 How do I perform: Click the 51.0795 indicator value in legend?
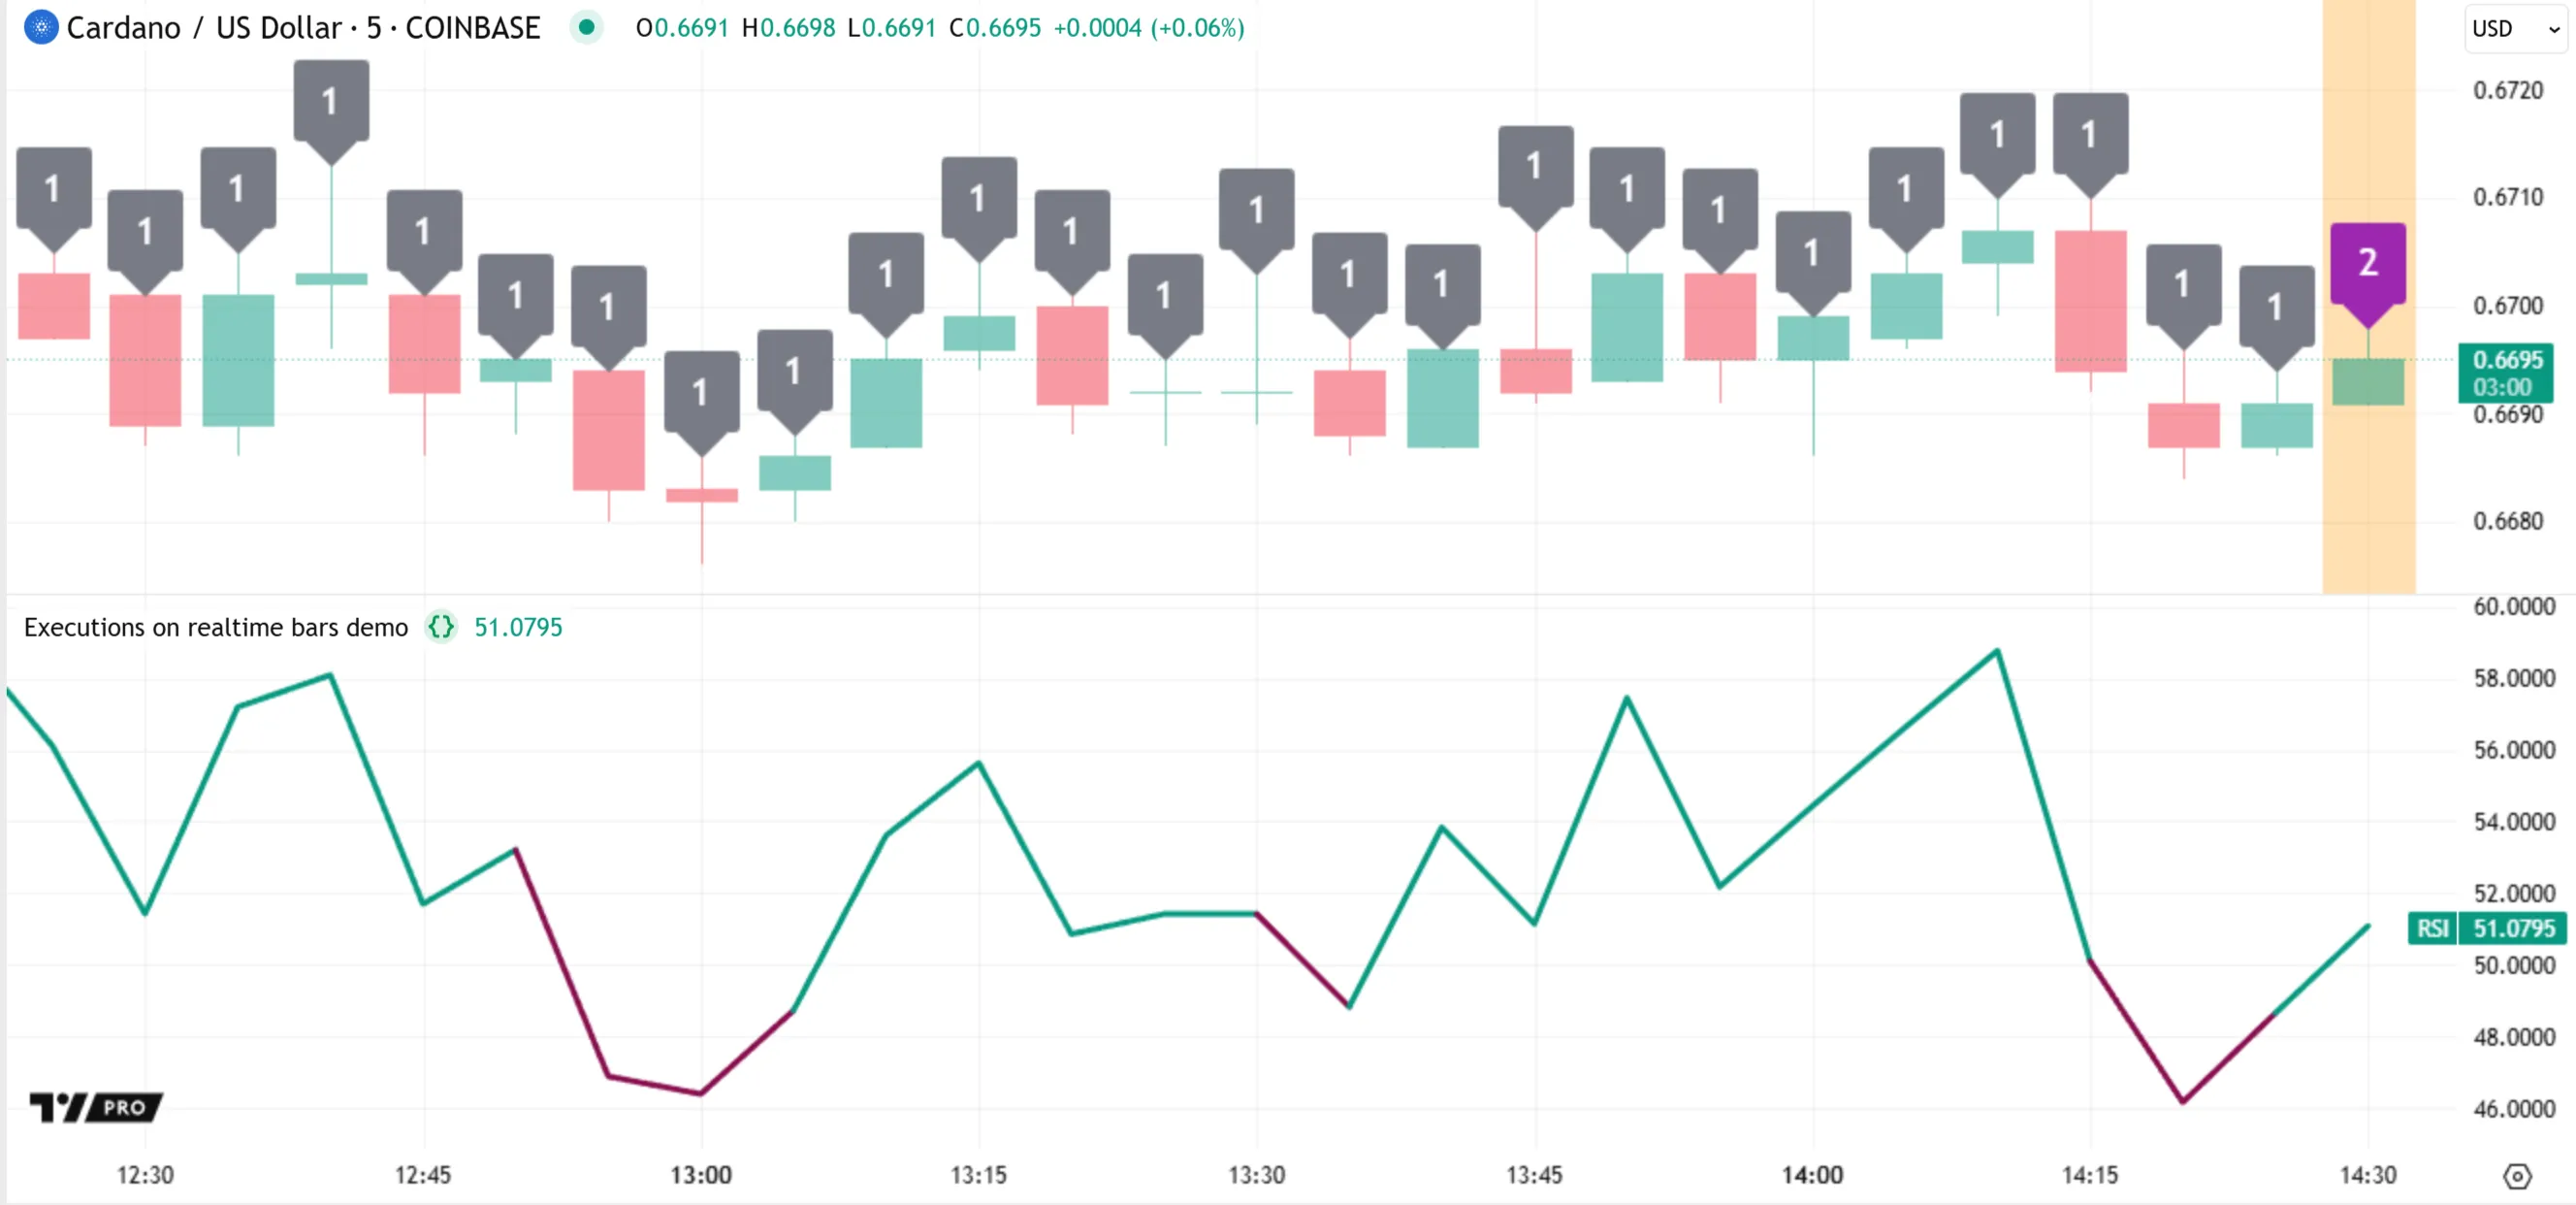pos(518,627)
